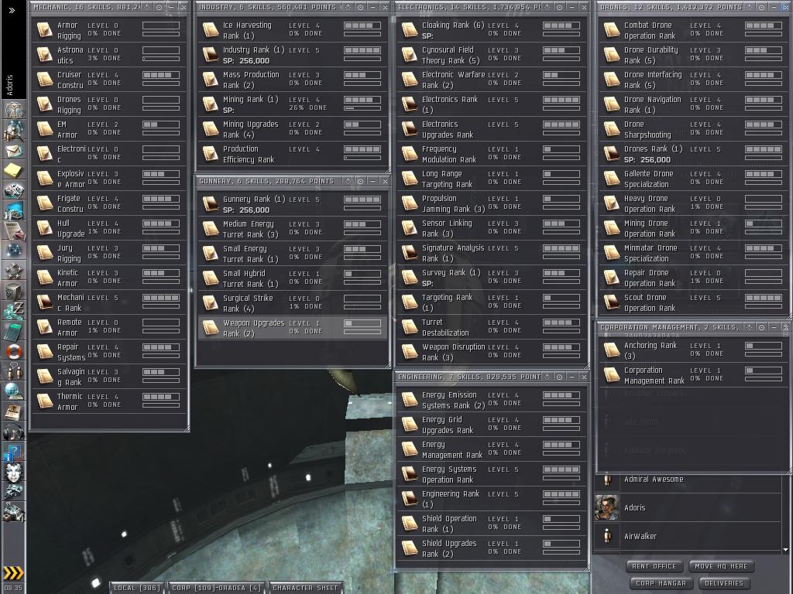Select the Salvaging Rank skill row
This screenshot has width=793, height=594.
[109, 377]
